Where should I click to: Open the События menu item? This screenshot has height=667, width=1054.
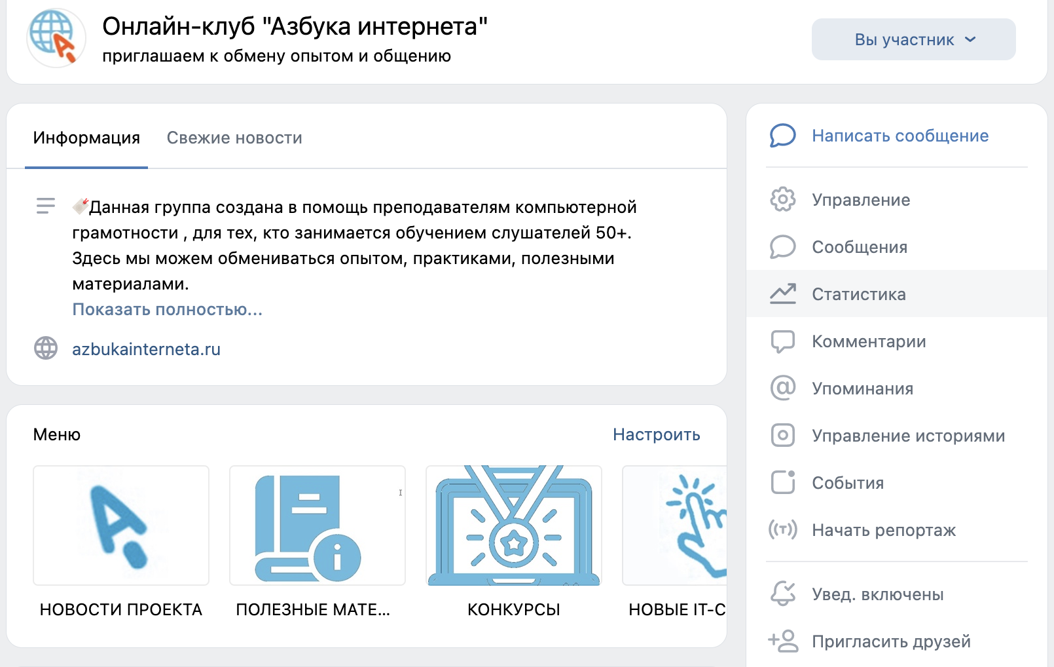click(x=897, y=483)
